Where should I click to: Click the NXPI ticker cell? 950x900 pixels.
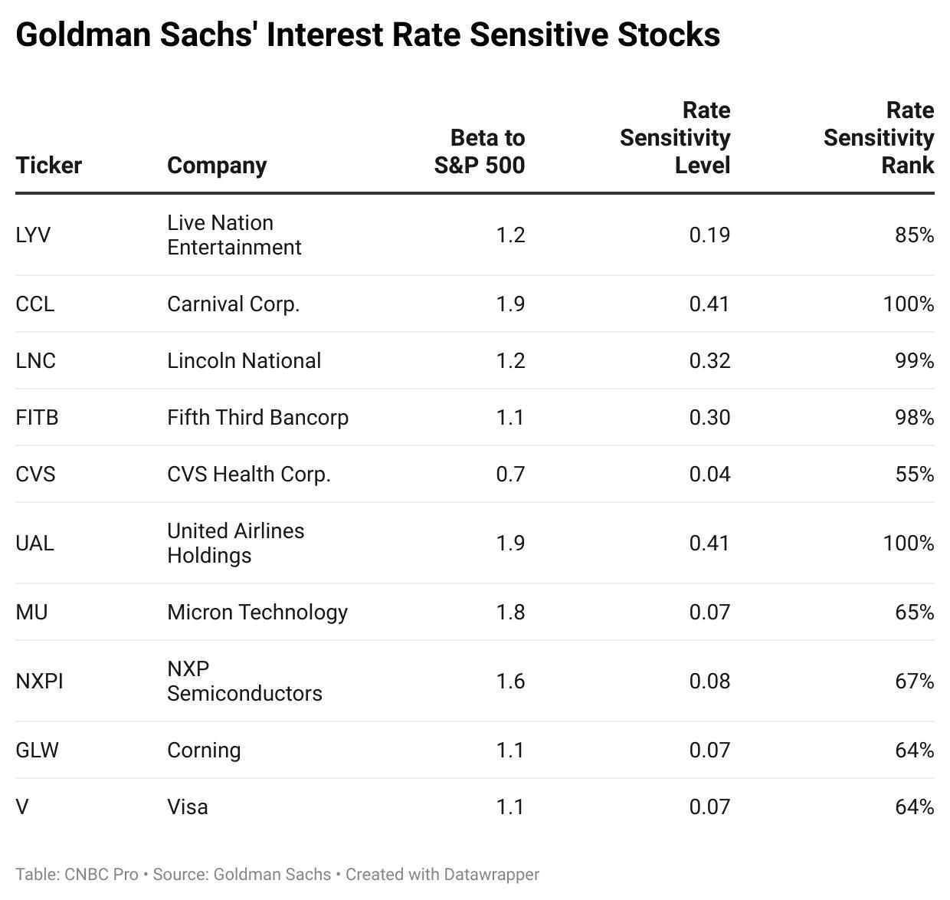(39, 681)
